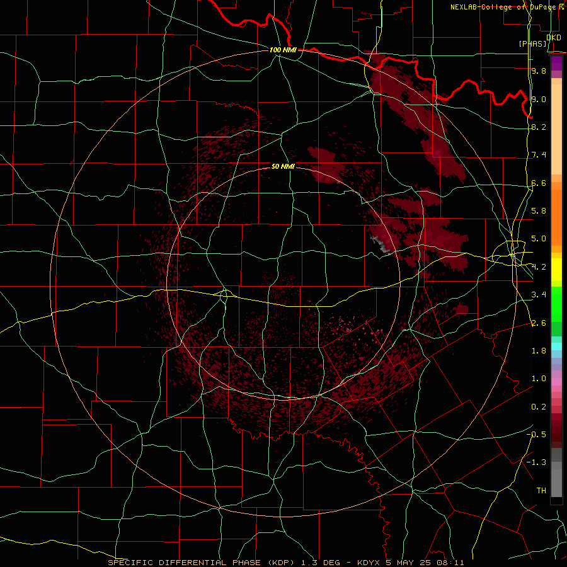
Task: Click the pink band of the color bar
Action: 556,382
